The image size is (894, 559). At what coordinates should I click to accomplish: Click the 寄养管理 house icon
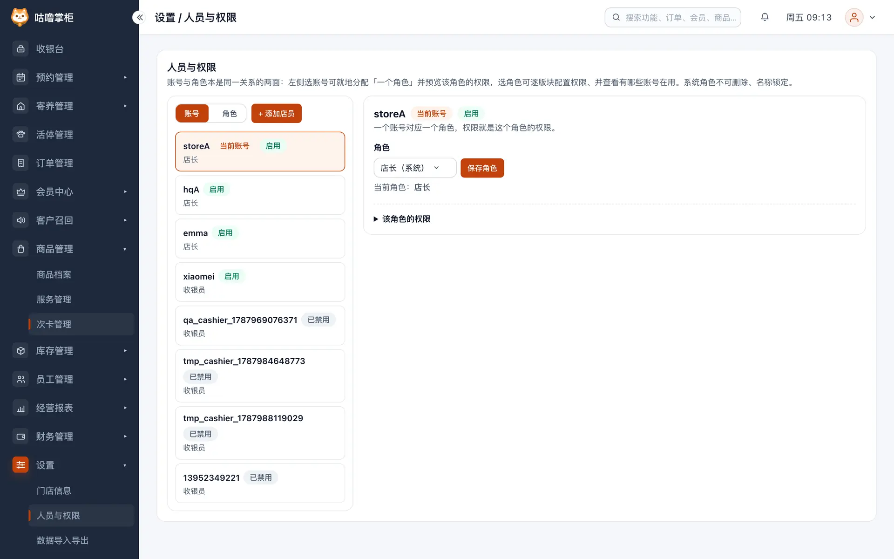pos(20,106)
